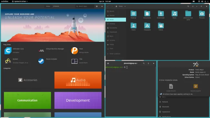Open the Steam Installer app icon

pyautogui.click(x=41, y=61)
